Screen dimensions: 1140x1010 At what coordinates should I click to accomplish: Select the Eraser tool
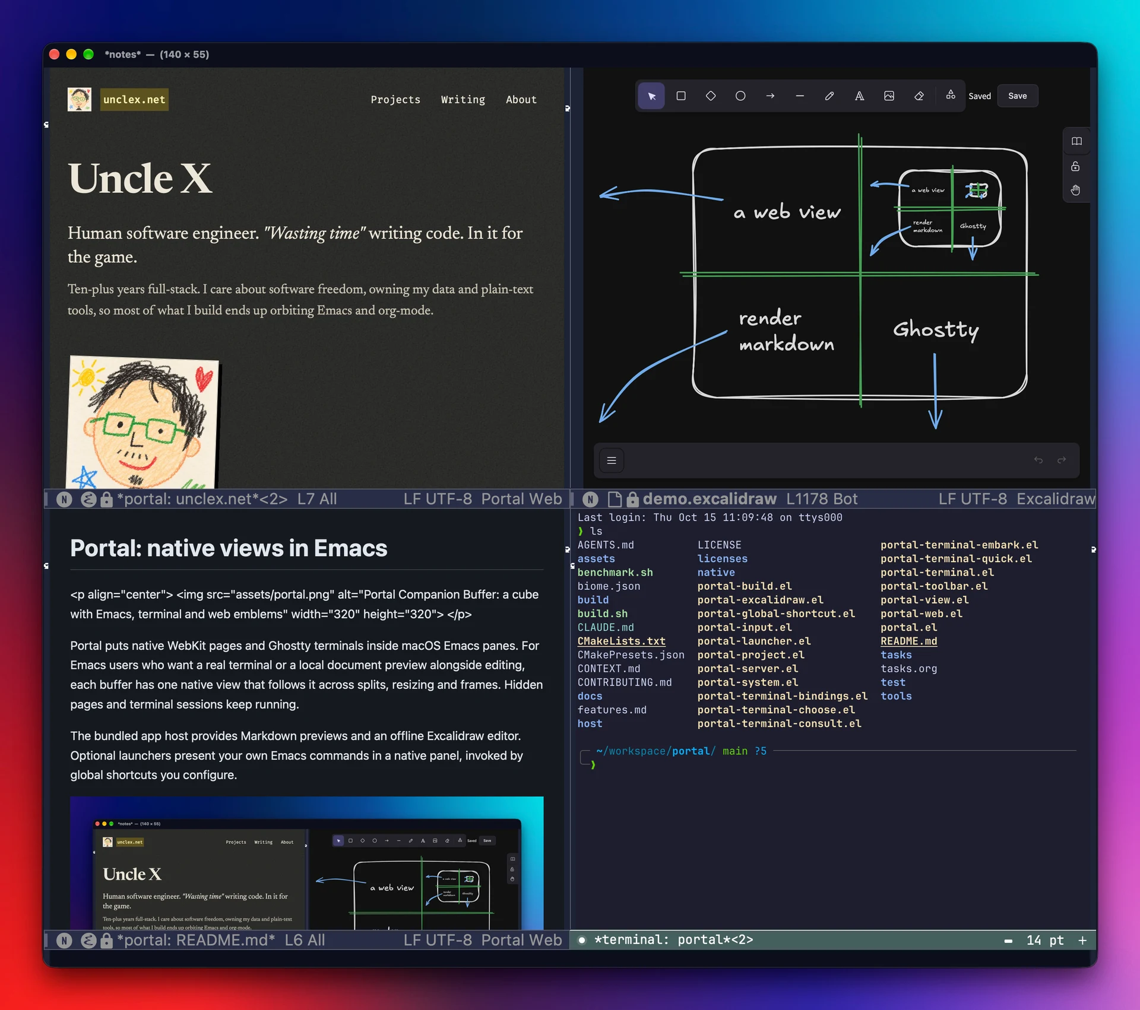tap(919, 96)
